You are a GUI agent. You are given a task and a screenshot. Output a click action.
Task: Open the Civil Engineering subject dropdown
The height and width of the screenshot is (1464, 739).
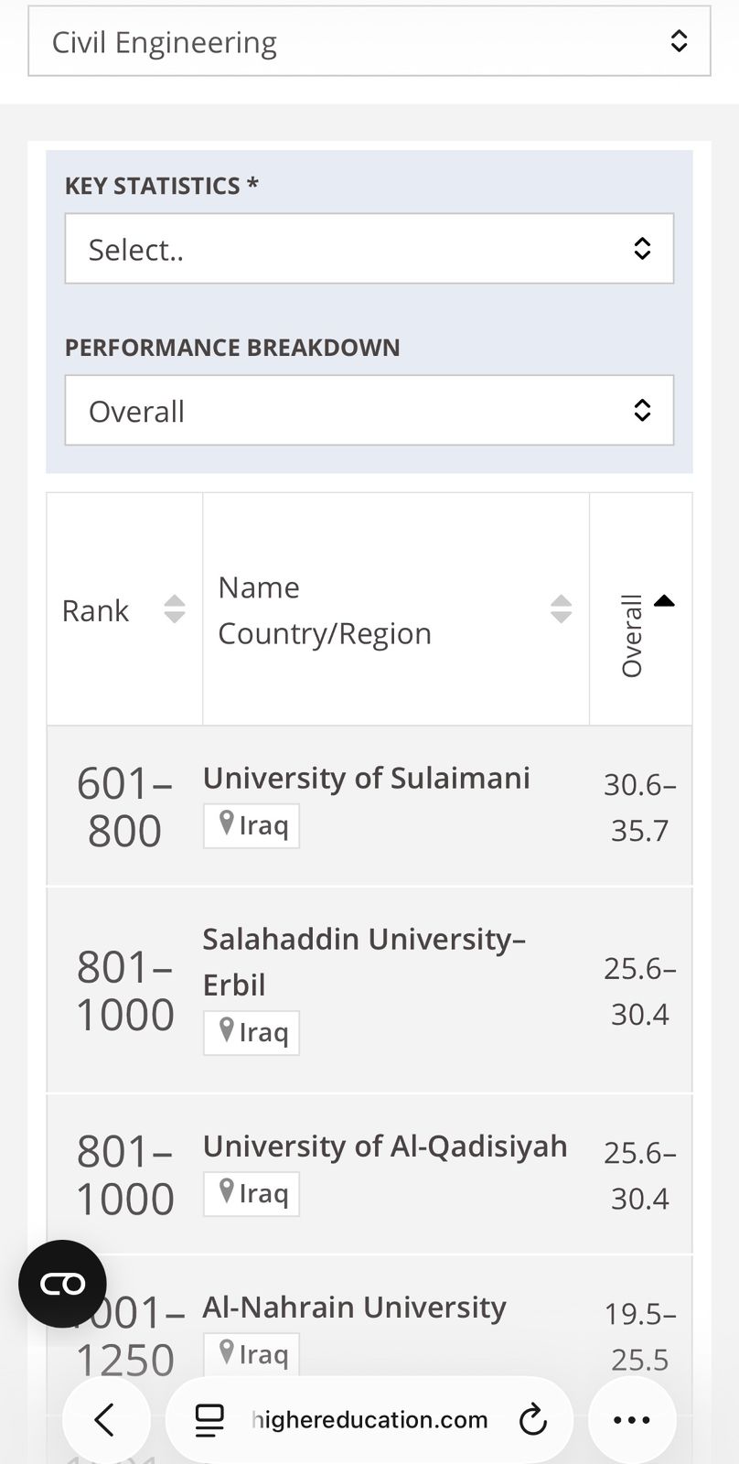[x=369, y=42]
